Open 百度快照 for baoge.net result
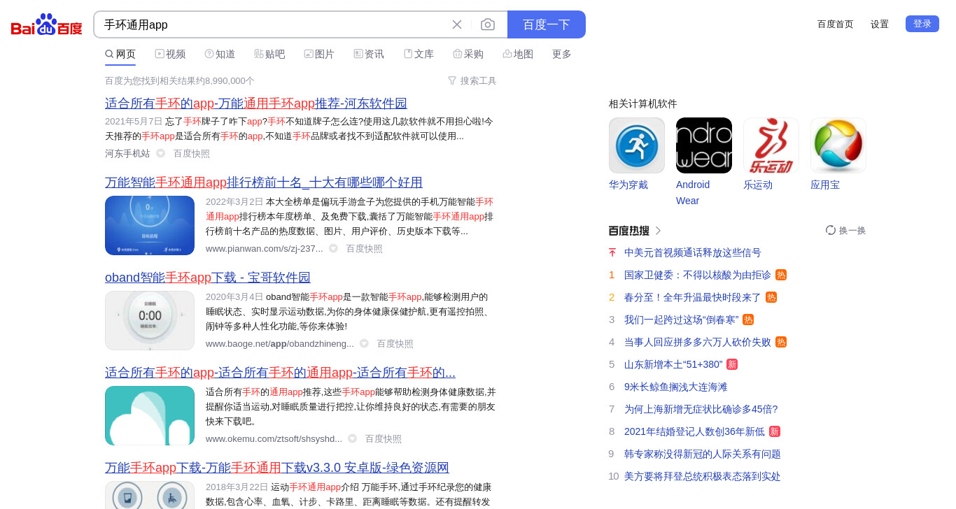Screen dimensions: 956x509 coord(395,343)
